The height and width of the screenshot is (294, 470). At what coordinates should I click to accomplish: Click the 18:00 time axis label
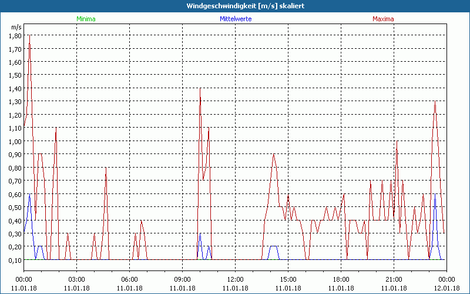pos(341,279)
